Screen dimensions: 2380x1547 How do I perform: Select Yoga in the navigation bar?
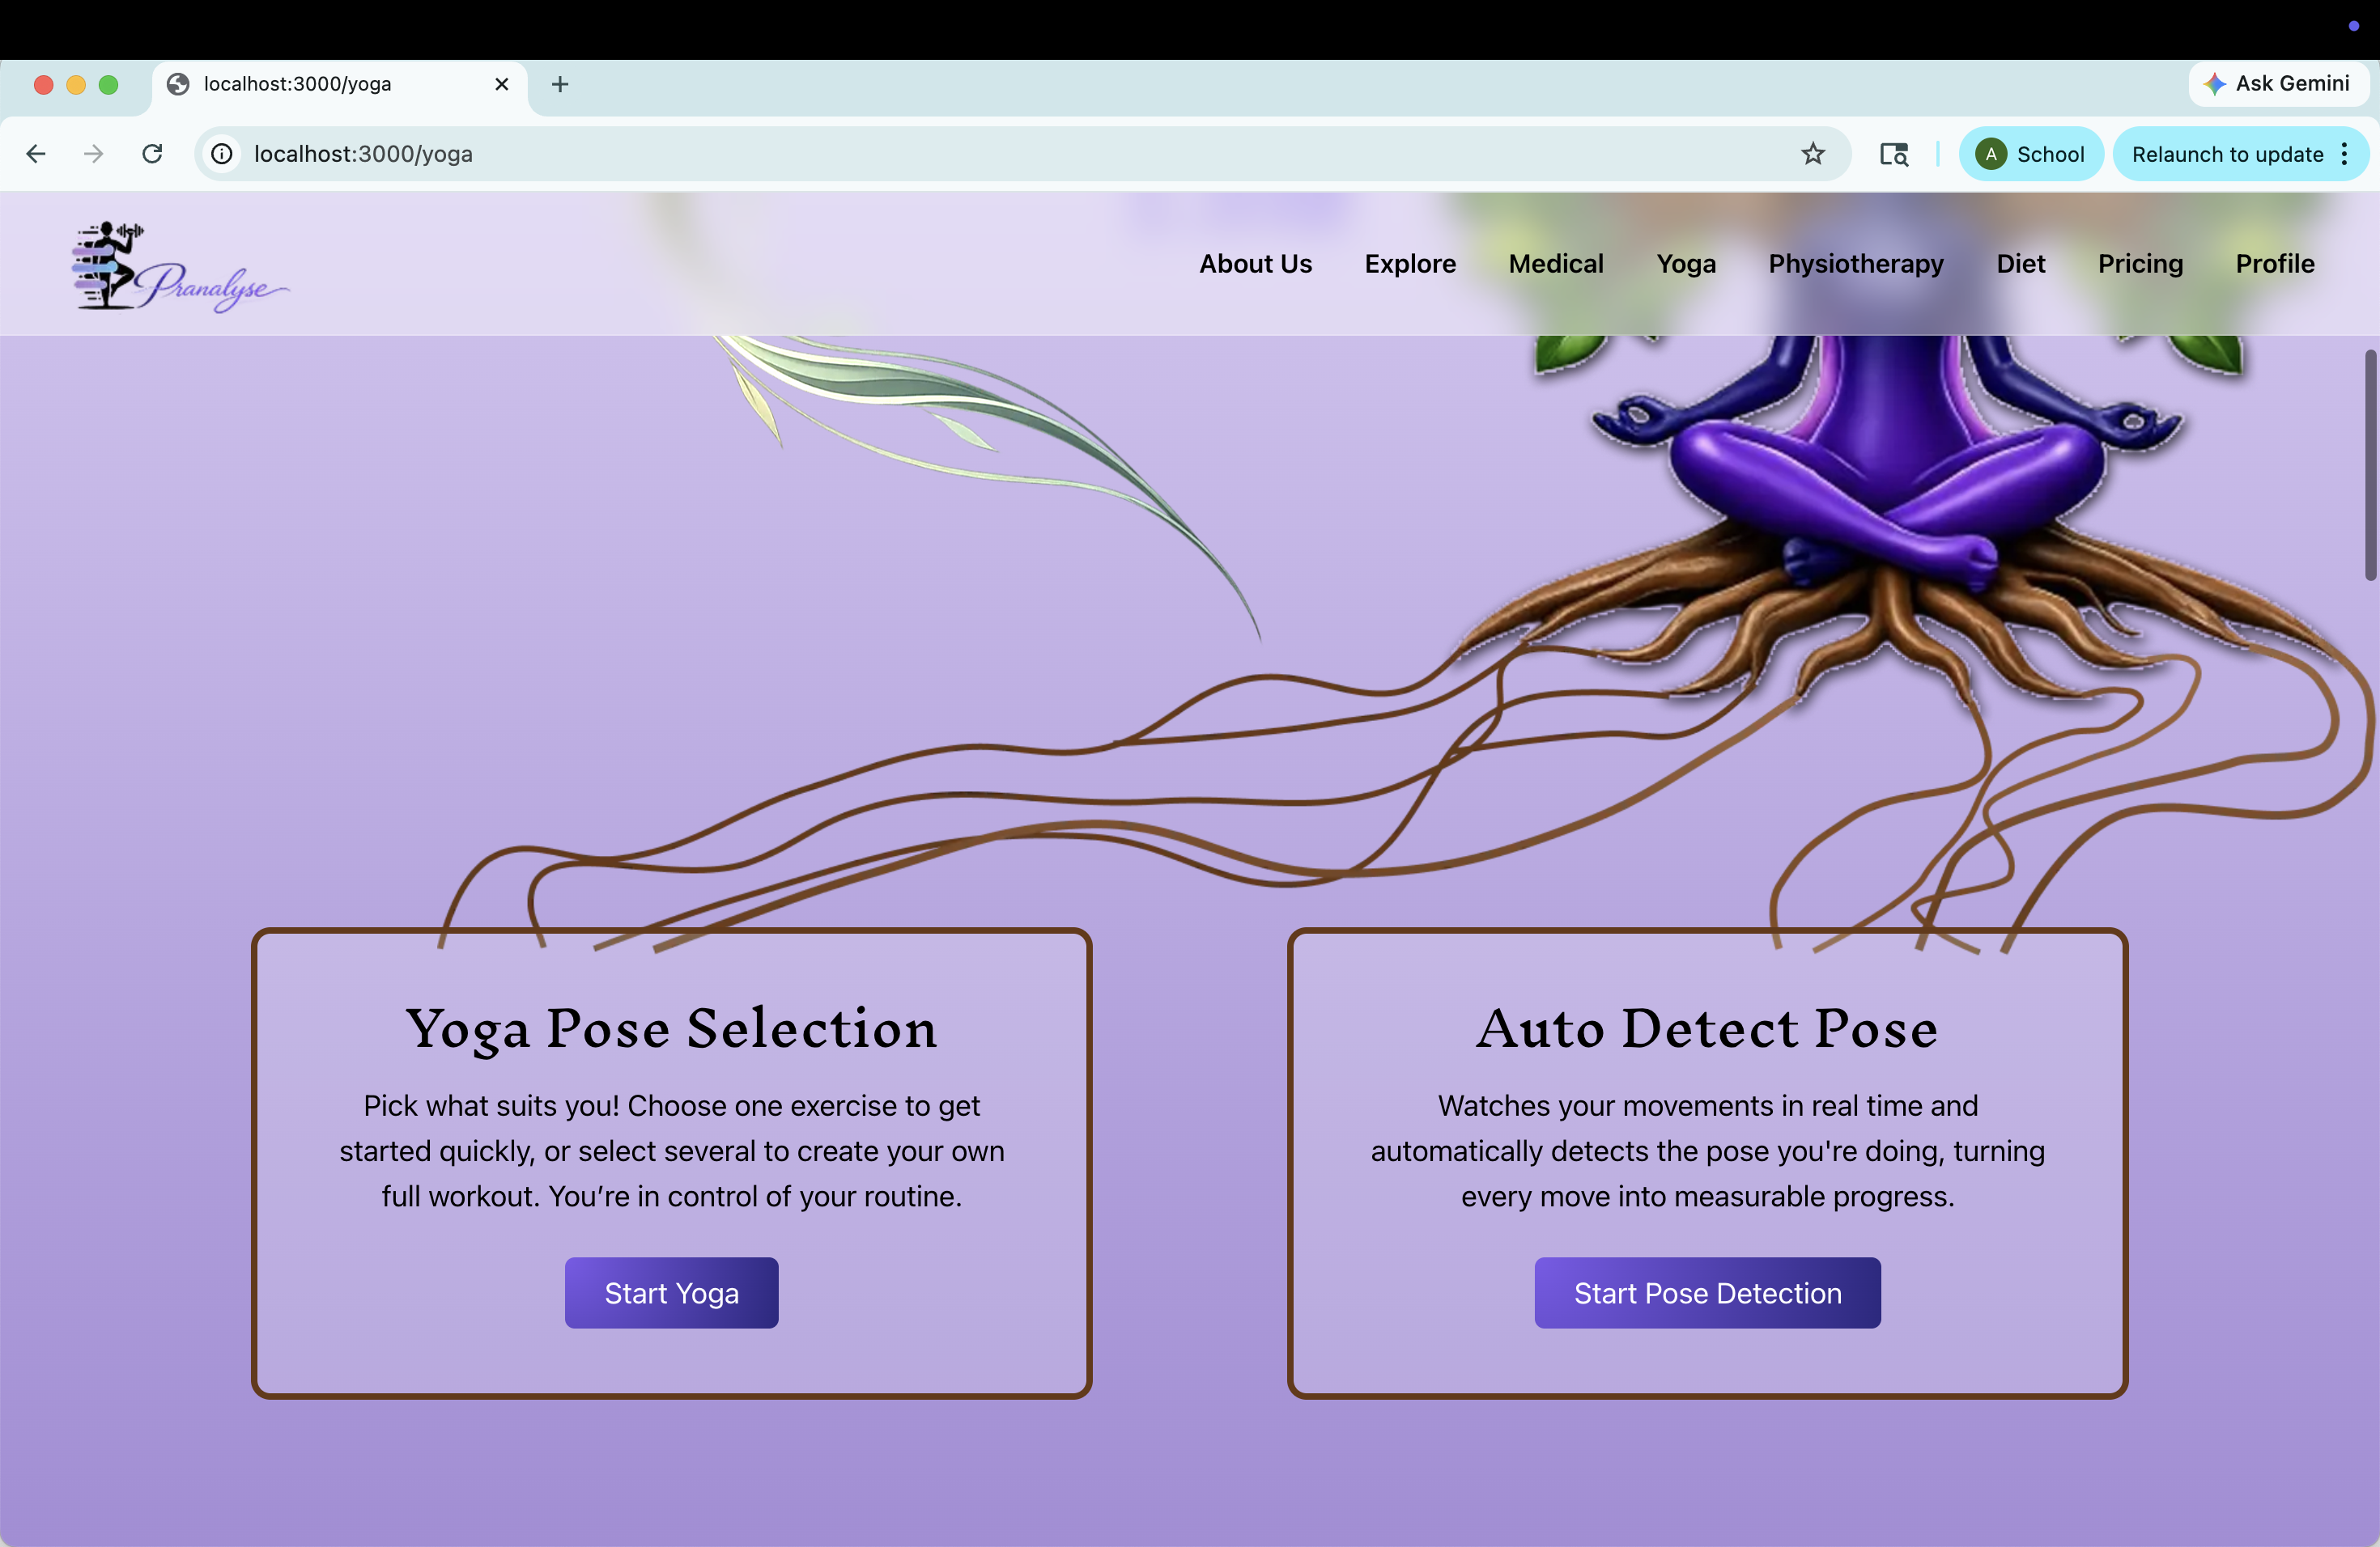[x=1686, y=264]
